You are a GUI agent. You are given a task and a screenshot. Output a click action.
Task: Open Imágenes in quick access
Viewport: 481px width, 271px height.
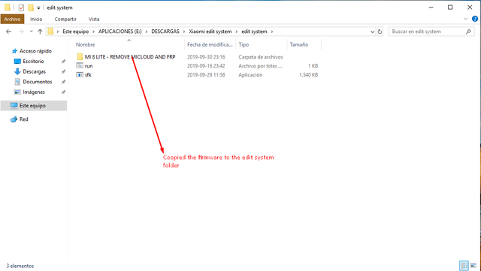coord(34,92)
